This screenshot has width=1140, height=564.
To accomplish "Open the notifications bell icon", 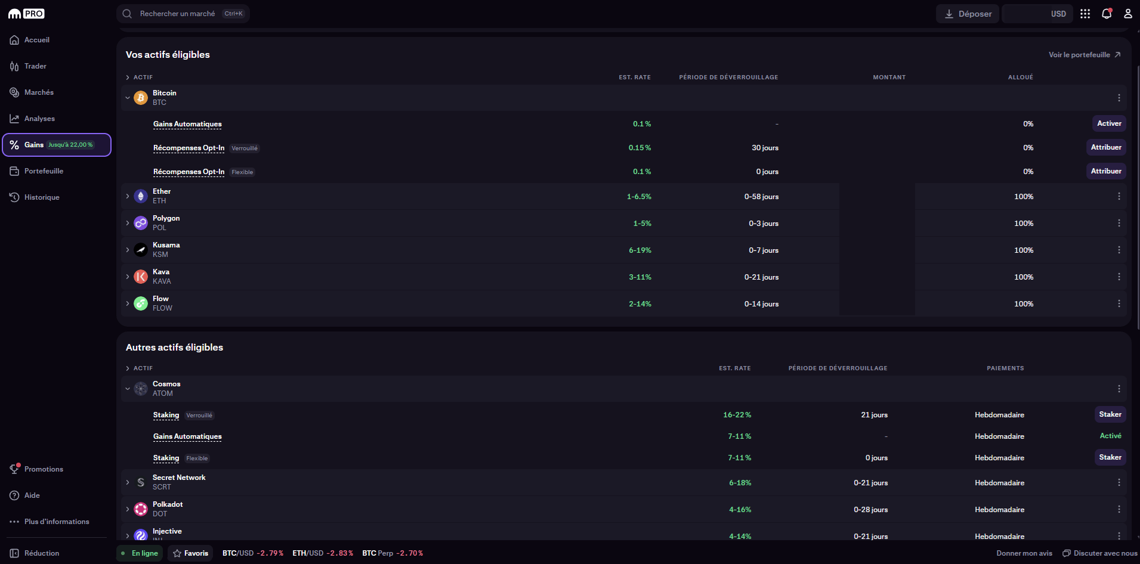I will (1107, 14).
